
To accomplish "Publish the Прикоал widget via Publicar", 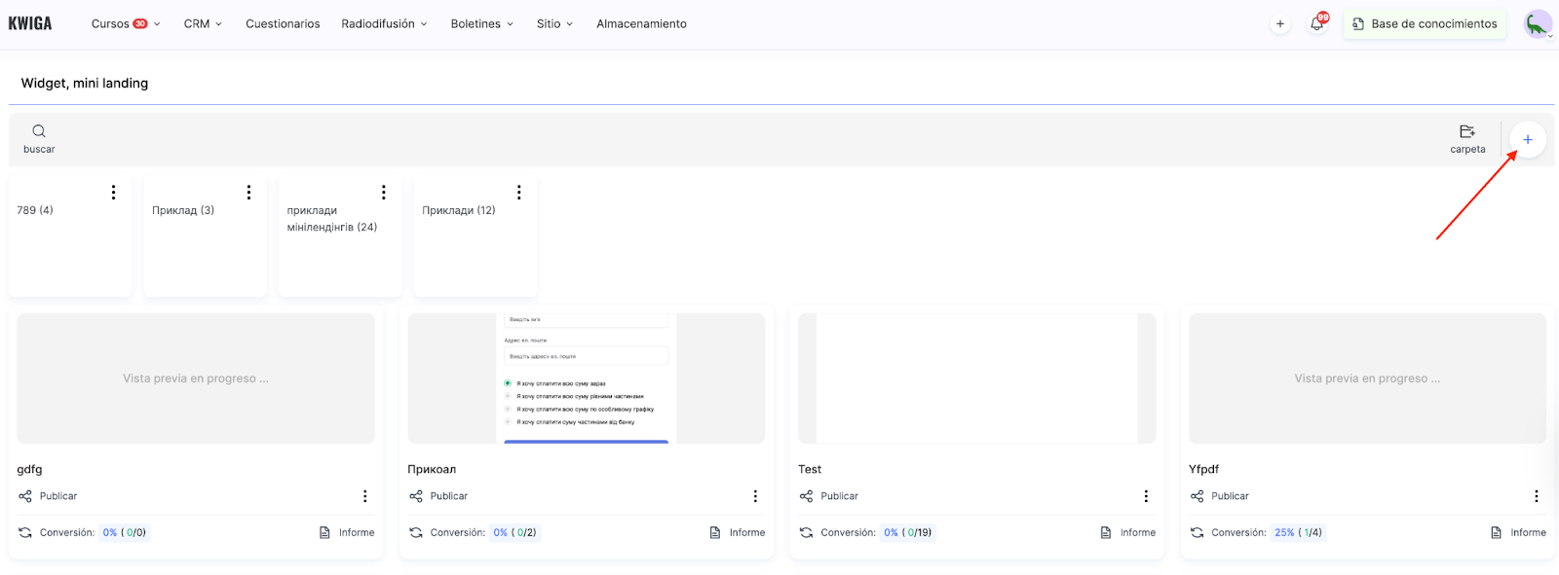I will (x=438, y=496).
